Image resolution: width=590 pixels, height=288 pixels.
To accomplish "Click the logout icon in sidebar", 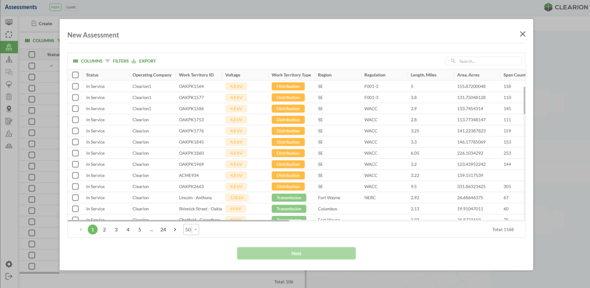I will [x=9, y=276].
